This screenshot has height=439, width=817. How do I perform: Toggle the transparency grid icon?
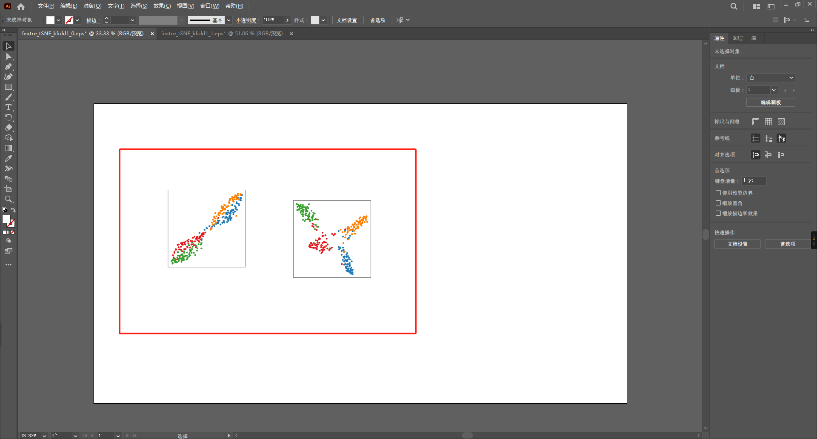(x=781, y=122)
